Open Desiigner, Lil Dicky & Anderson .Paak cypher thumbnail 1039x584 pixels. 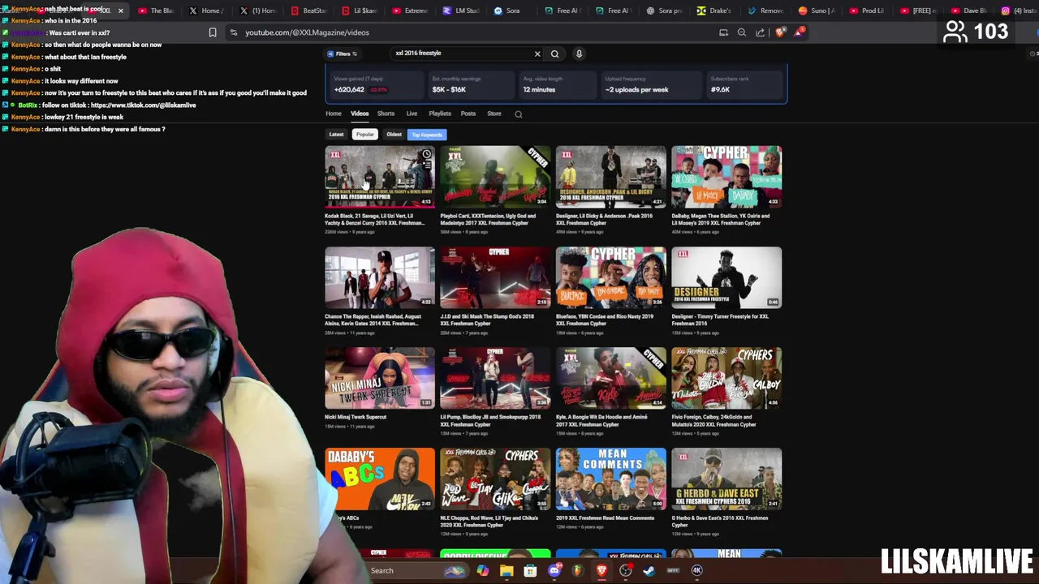point(611,177)
